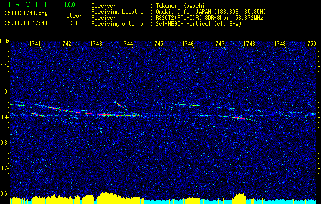321x204 pixels.
Task: Click the yellow power peak below 1748
Action: pyautogui.click(x=239, y=198)
